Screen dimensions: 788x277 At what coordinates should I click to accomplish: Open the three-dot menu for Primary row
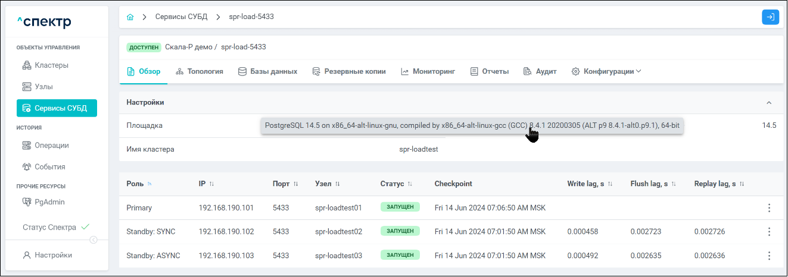769,208
